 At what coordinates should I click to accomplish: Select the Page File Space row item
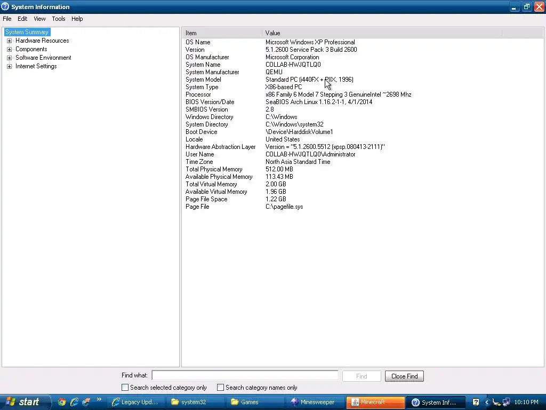206,199
